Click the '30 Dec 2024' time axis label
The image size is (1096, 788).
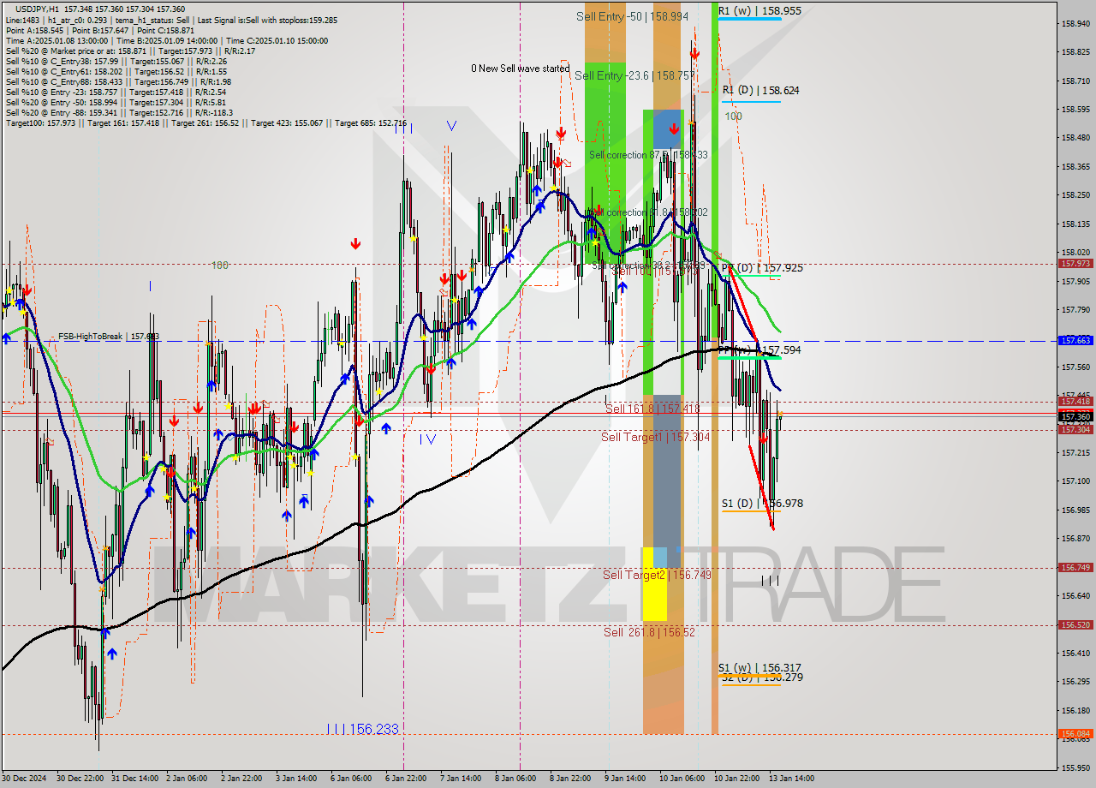point(24,779)
